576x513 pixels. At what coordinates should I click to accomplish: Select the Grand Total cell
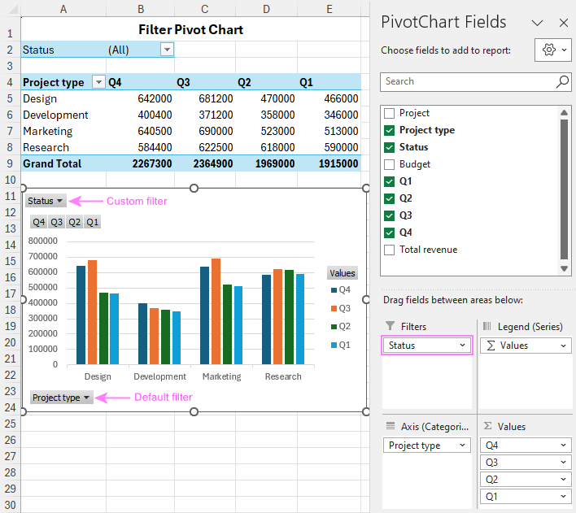(x=63, y=163)
